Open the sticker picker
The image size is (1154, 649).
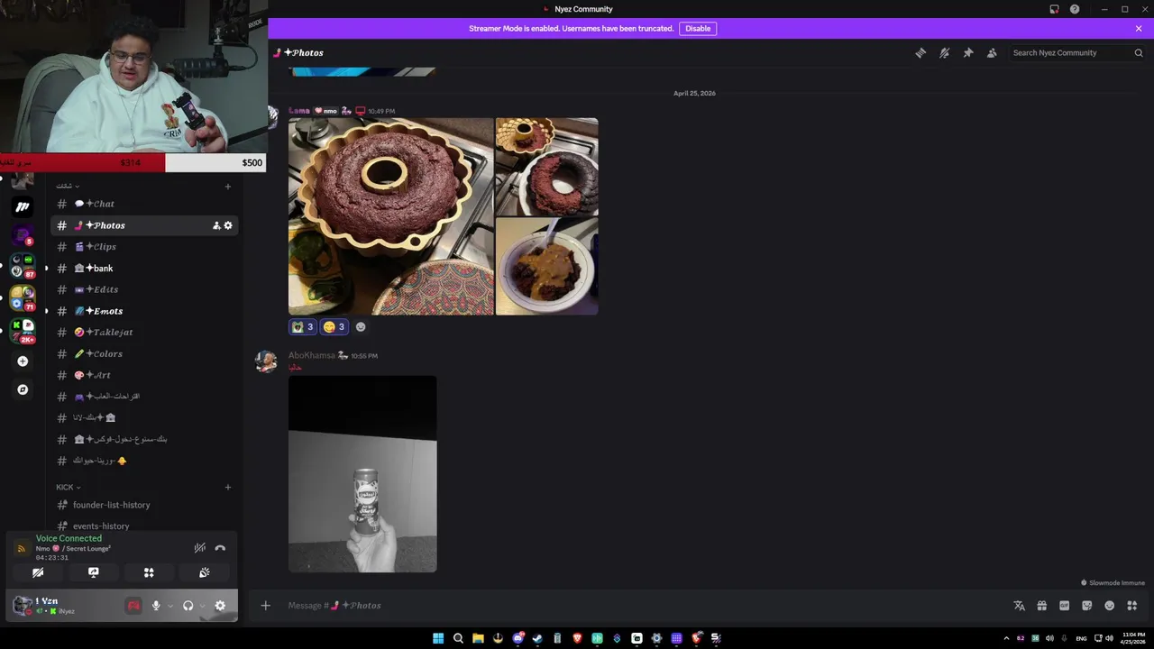point(1086,606)
